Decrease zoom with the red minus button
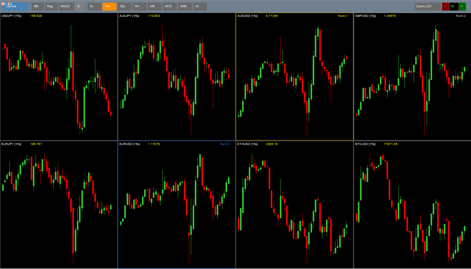Screen dimensions: 471x269 coord(445,7)
